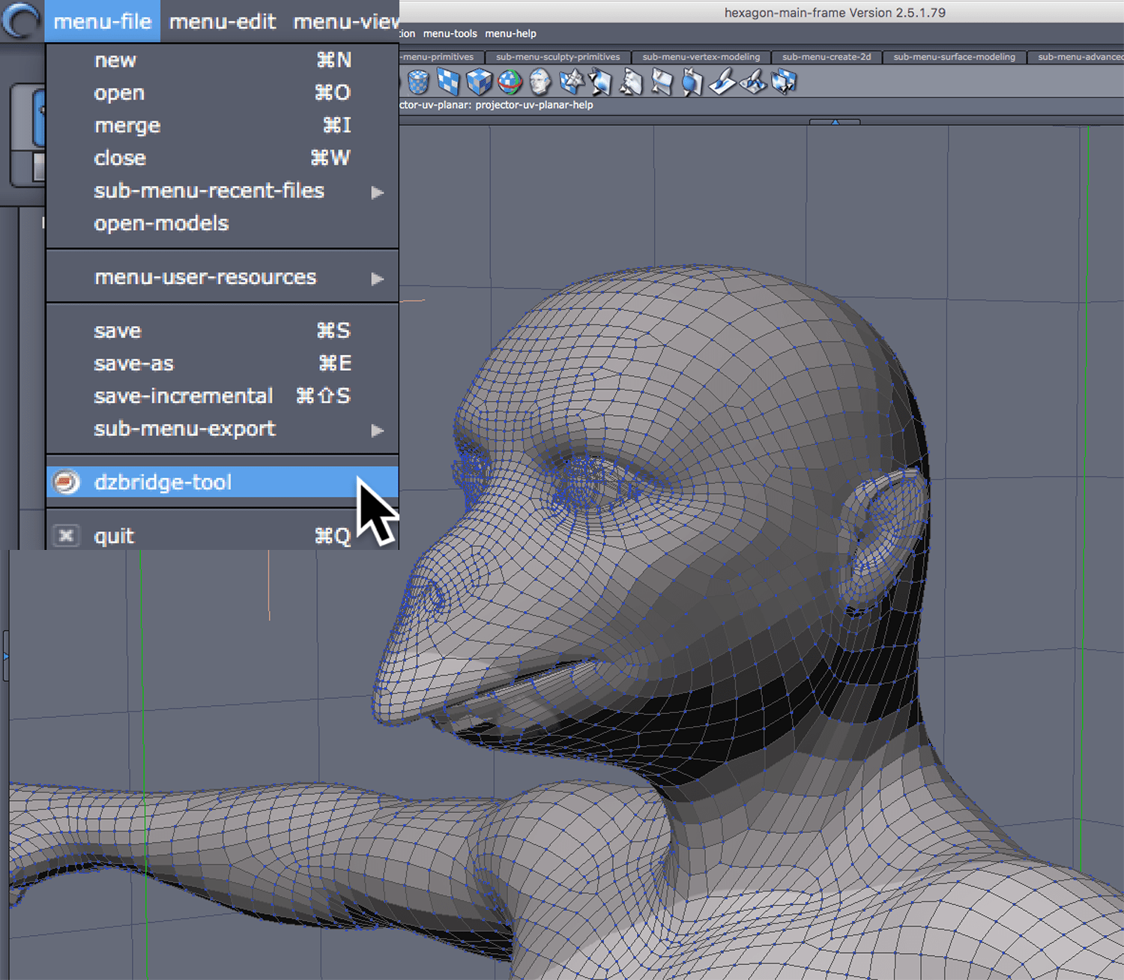Image resolution: width=1124 pixels, height=980 pixels.
Task: Click the paintbrush on surface icon
Action: coord(722,82)
